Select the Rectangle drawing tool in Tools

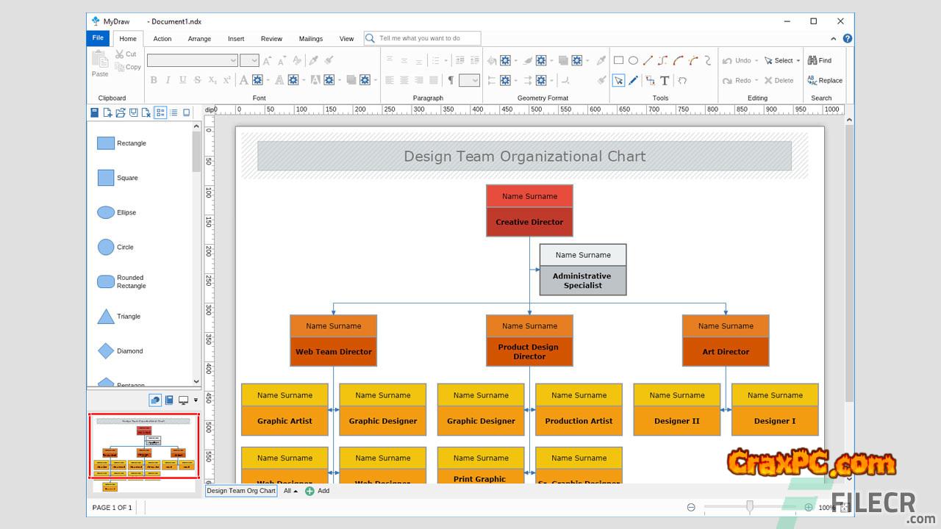click(618, 60)
